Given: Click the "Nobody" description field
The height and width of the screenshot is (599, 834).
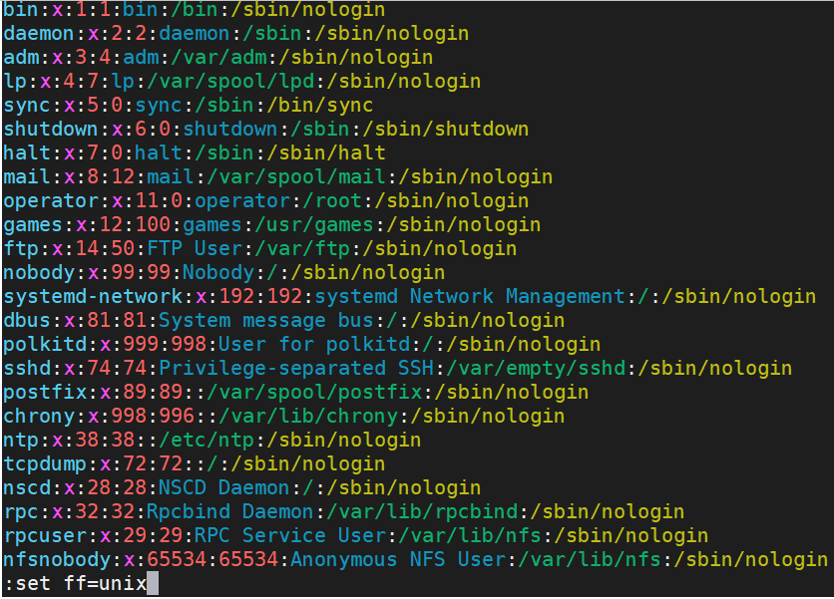Looking at the screenshot, I should click(x=218, y=273).
